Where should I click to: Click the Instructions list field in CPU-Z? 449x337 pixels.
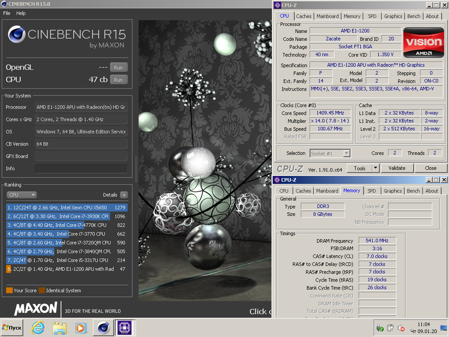[376, 93]
